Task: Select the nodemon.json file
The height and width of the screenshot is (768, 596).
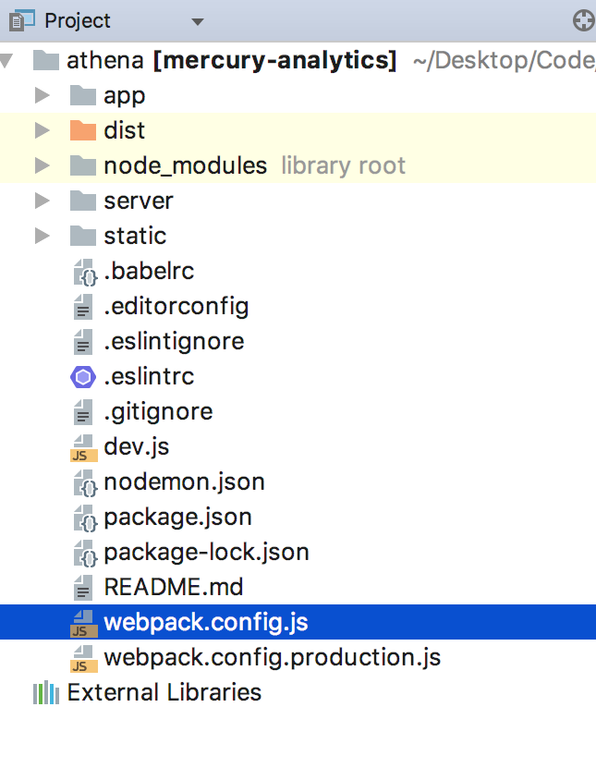Action: [184, 482]
